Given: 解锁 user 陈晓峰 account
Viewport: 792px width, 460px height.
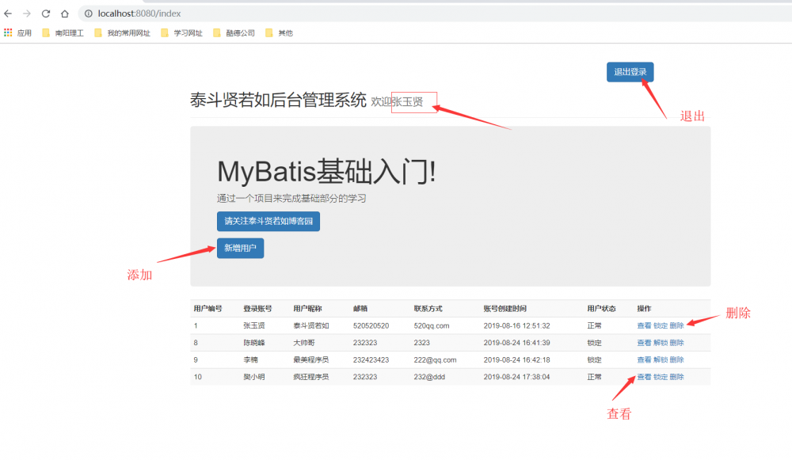Looking at the screenshot, I should click(660, 343).
